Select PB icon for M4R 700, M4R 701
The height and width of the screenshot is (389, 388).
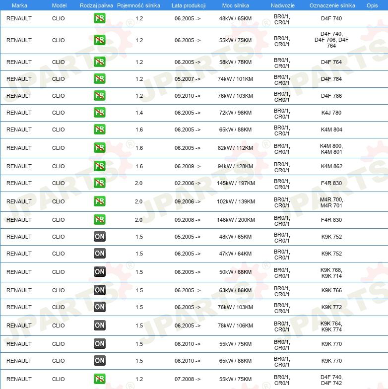(99, 201)
